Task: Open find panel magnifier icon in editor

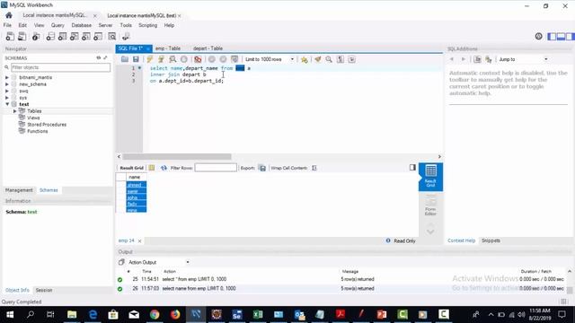Action: tap(329, 59)
